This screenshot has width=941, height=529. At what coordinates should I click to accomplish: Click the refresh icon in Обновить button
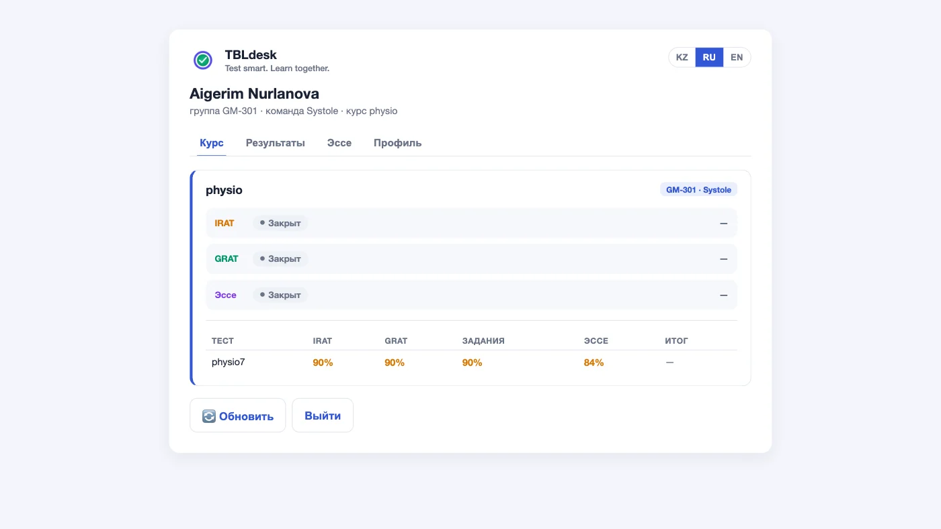(x=209, y=416)
